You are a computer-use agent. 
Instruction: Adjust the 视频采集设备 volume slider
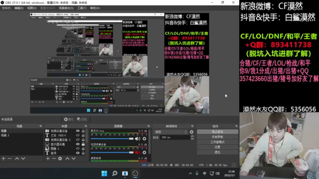point(112,152)
